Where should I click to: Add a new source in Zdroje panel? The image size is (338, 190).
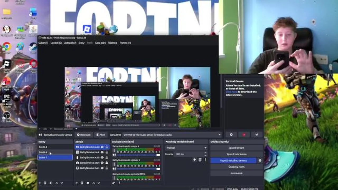77,183
